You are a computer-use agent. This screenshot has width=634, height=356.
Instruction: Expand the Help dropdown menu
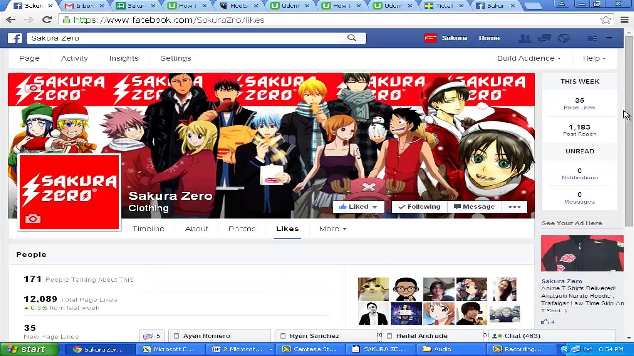594,58
